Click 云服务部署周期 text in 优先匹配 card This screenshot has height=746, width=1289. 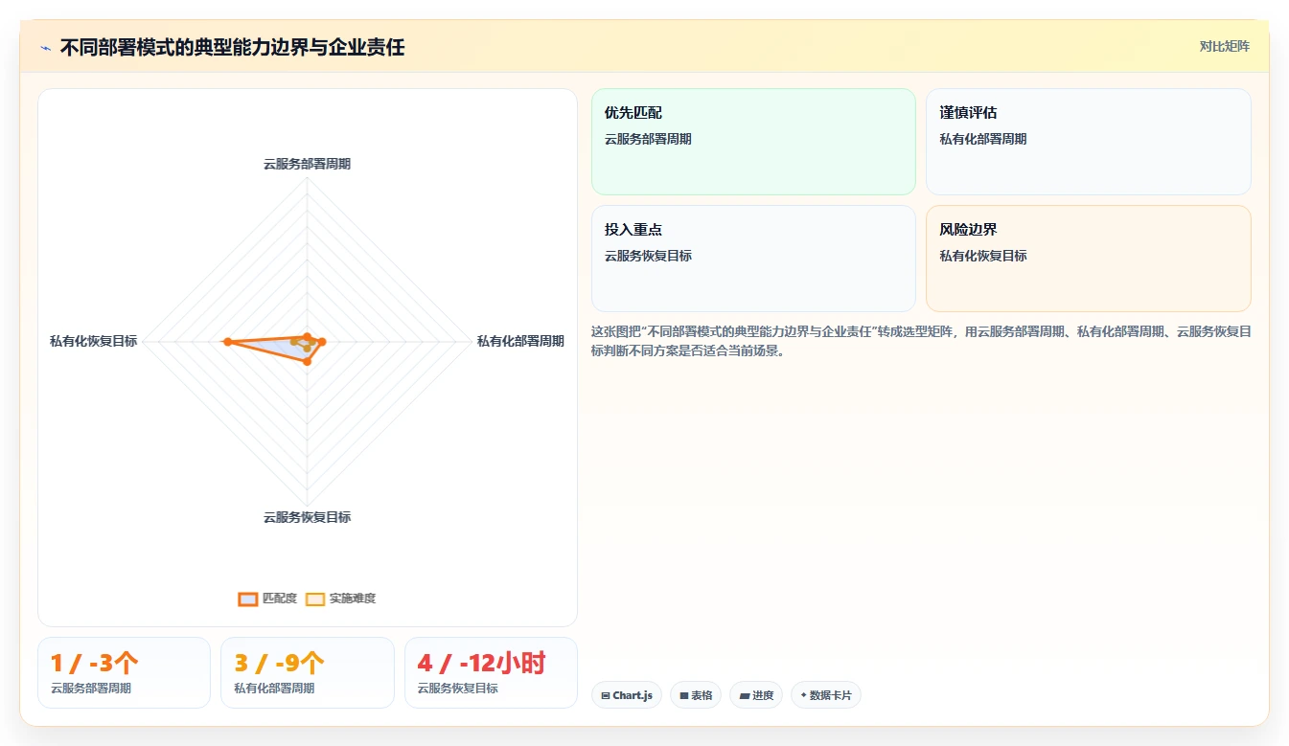click(x=648, y=139)
